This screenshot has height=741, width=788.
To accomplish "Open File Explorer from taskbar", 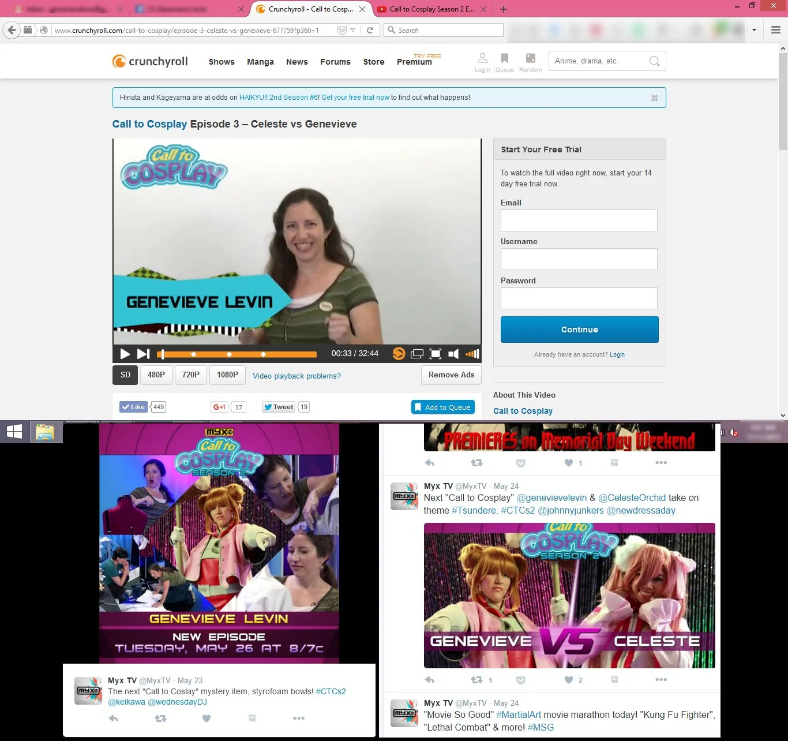I will coord(45,432).
